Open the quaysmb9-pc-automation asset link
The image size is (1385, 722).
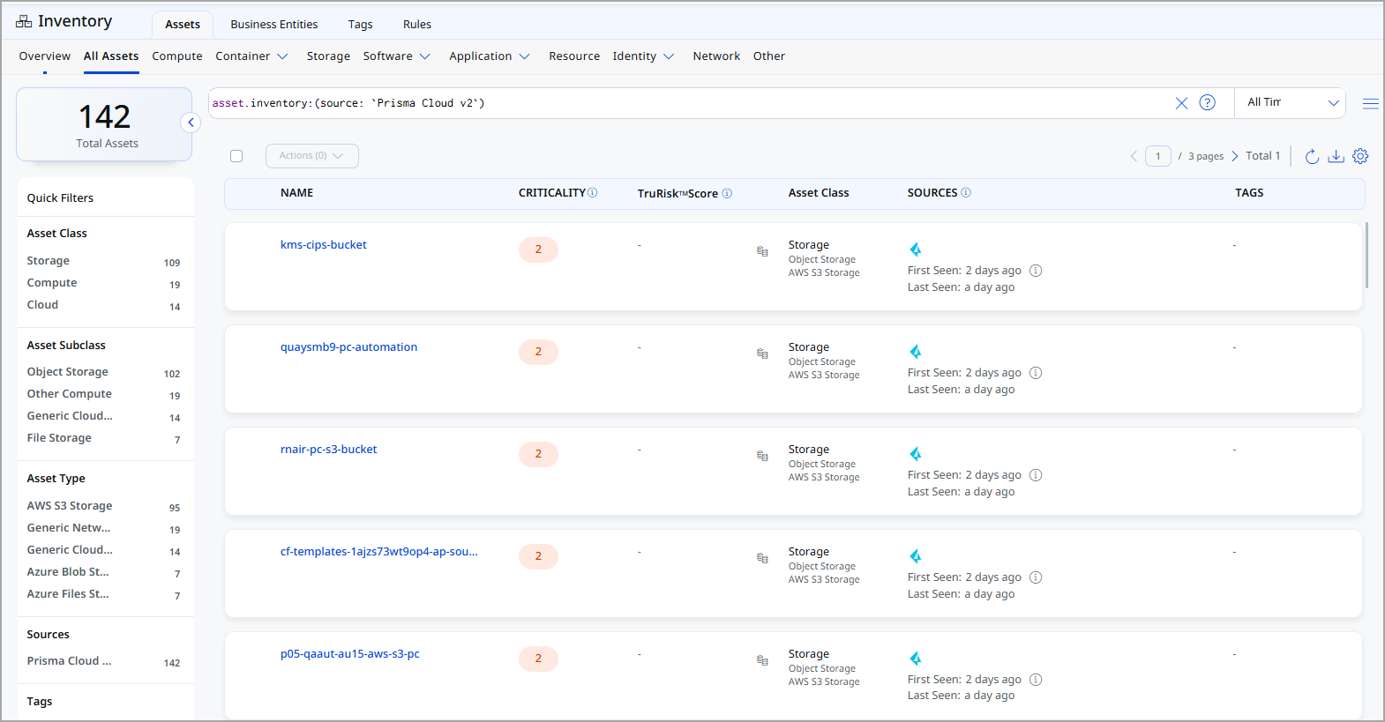[348, 347]
